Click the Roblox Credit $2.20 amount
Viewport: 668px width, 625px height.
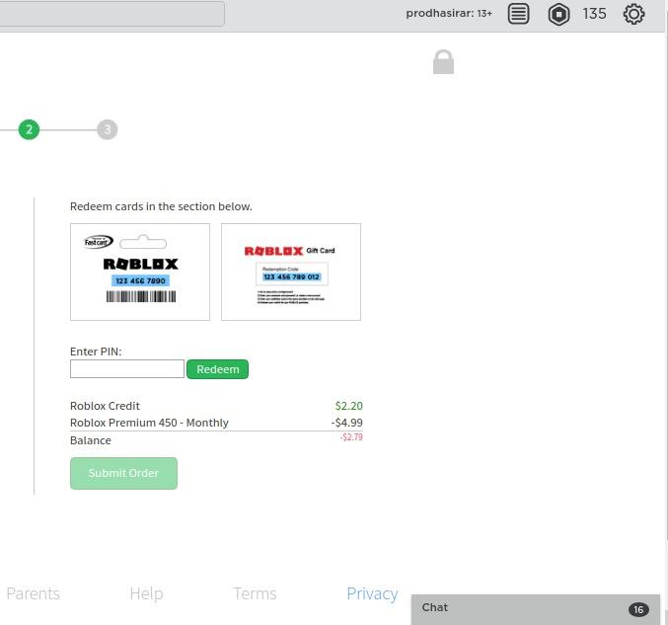(x=348, y=406)
